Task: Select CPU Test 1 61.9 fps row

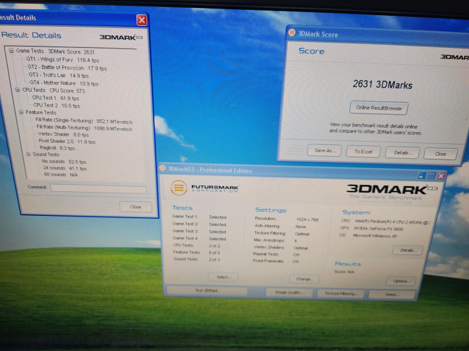Action: pyautogui.click(x=56, y=98)
